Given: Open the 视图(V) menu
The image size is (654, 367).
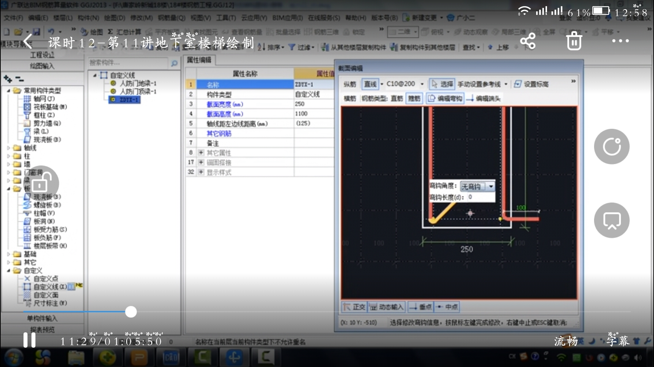Looking at the screenshot, I should pos(201,18).
